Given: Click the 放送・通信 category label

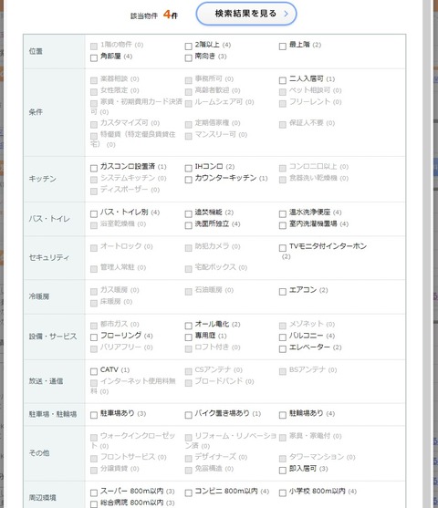Looking at the screenshot, I should (46, 381).
